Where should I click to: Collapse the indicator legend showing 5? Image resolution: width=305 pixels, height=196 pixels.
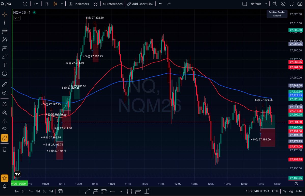coord(17,18)
